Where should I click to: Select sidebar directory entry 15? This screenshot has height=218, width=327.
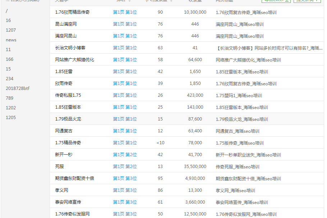[8, 69]
